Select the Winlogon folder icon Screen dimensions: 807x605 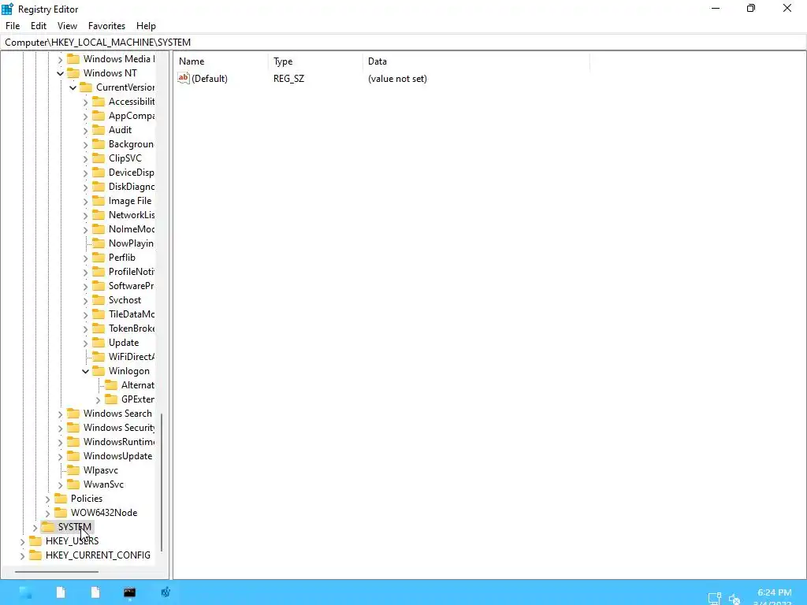(99, 371)
